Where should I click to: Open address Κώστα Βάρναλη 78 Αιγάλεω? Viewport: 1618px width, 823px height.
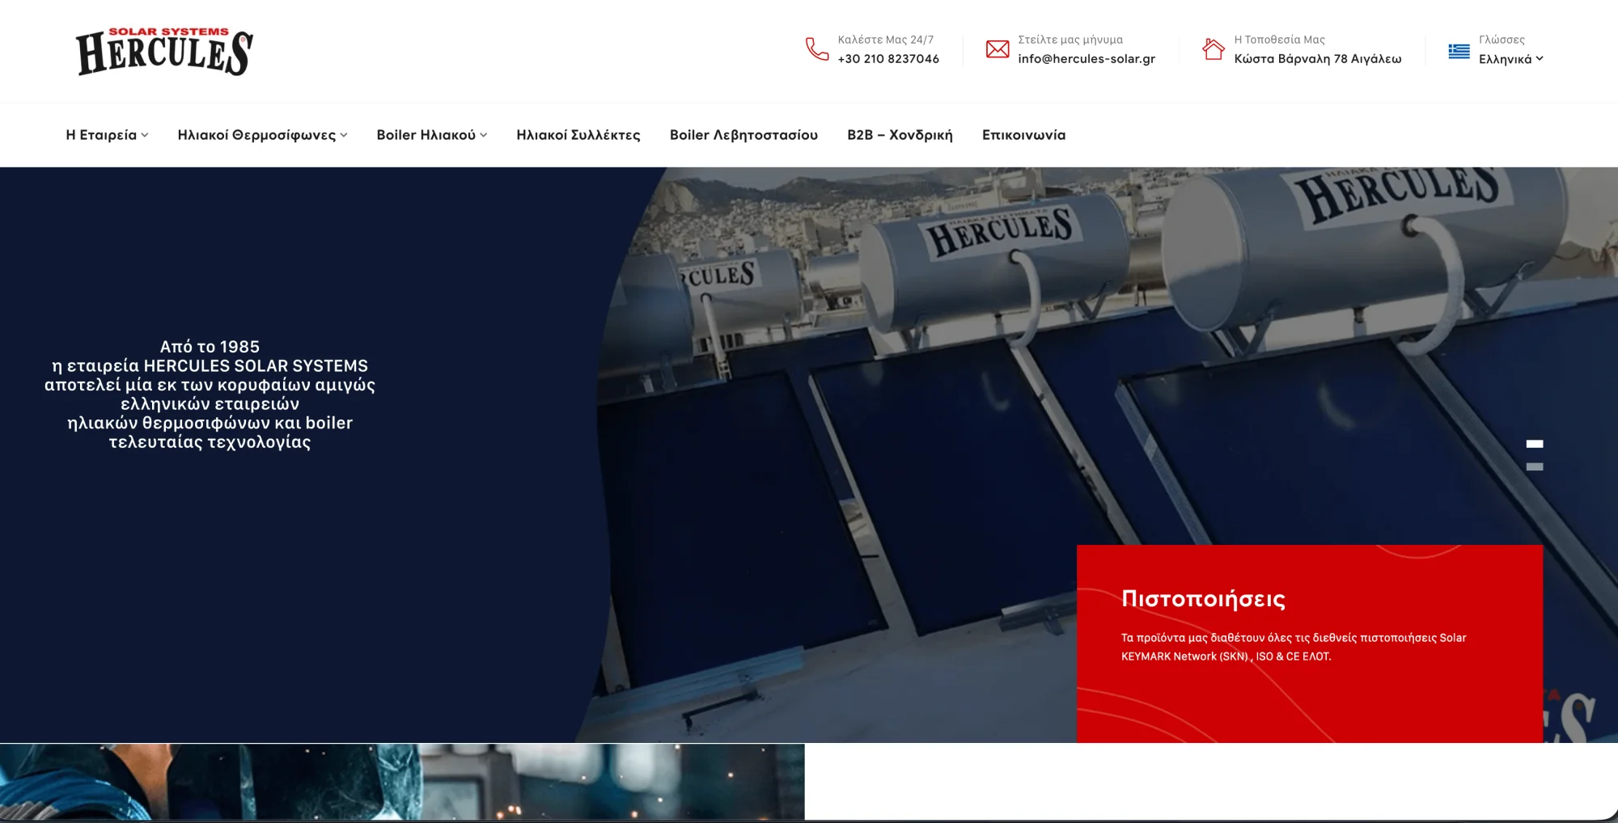coord(1317,59)
